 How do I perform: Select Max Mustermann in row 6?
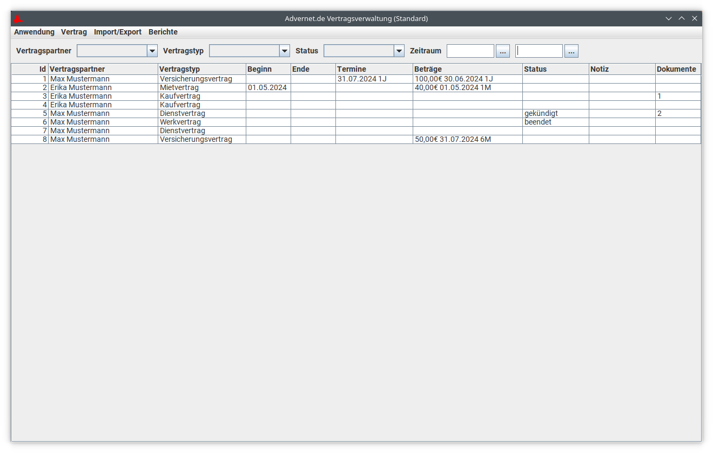[103, 122]
